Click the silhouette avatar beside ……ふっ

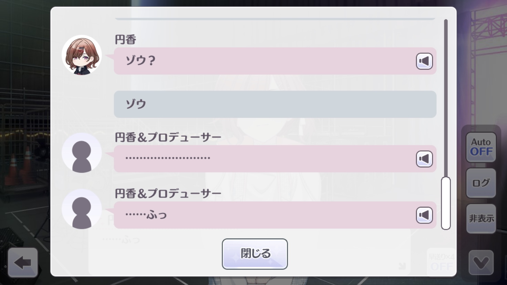pyautogui.click(x=82, y=209)
